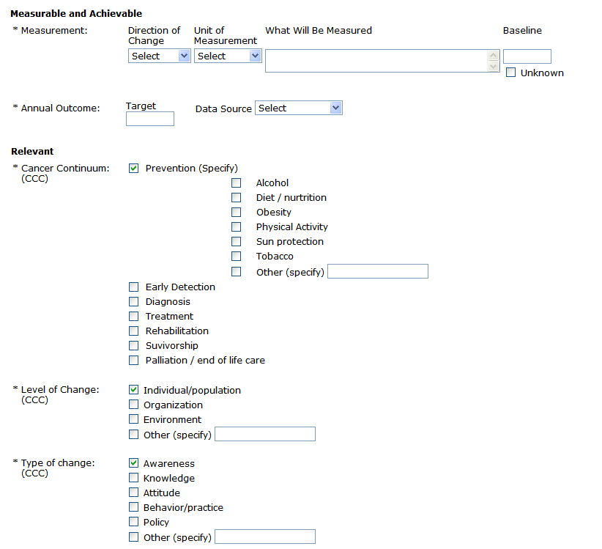Uncheck the Individual/population checkbox

tap(133, 390)
